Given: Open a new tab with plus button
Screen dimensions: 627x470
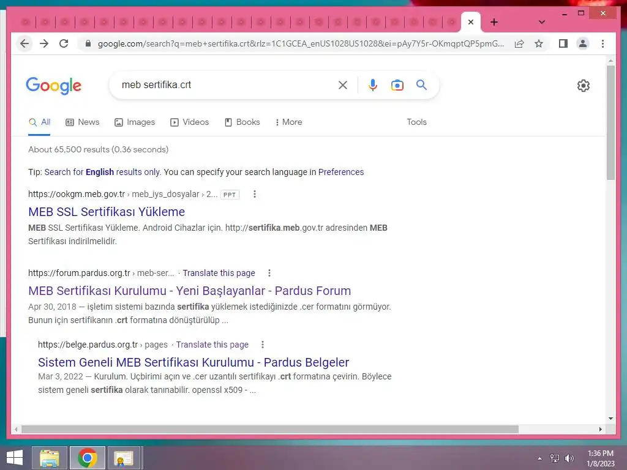Looking at the screenshot, I should click(494, 23).
